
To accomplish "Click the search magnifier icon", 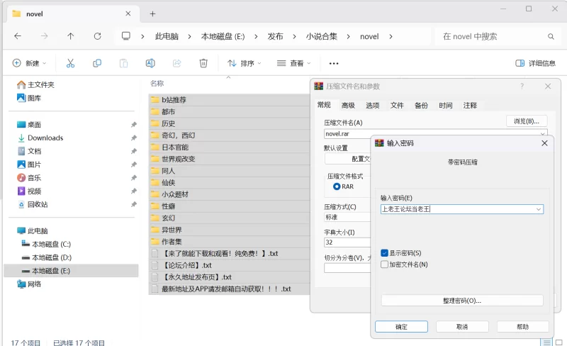I will (x=551, y=37).
